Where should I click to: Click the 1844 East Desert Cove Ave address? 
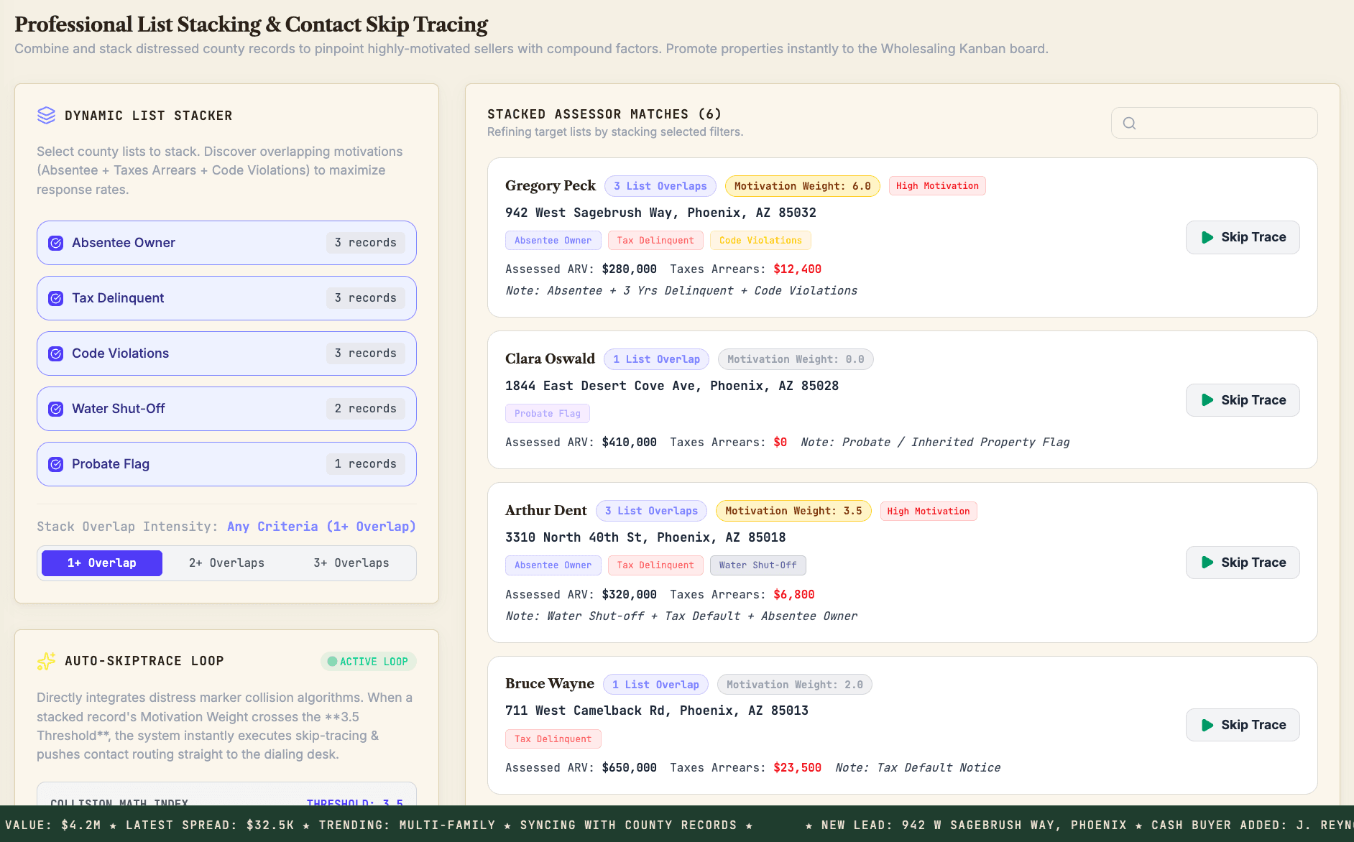pos(672,386)
